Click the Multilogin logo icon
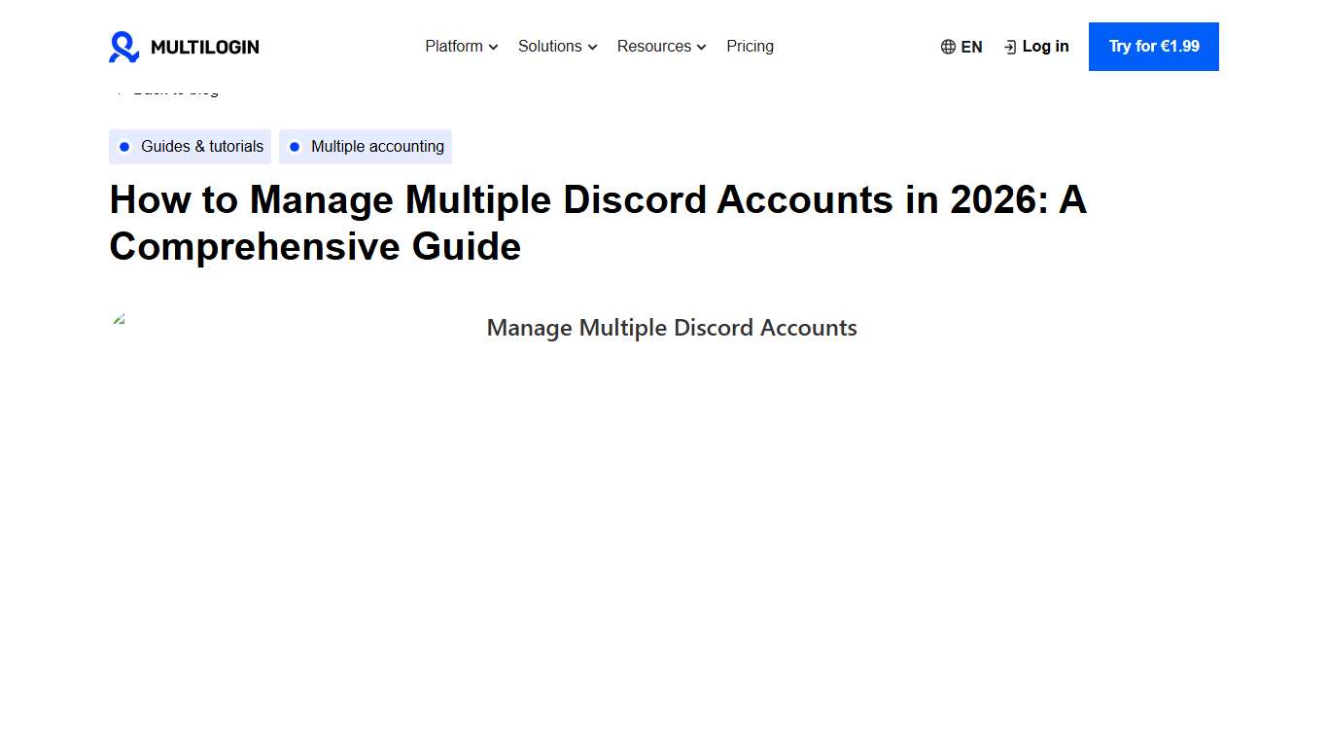Image resolution: width=1328 pixels, height=747 pixels. point(123,46)
